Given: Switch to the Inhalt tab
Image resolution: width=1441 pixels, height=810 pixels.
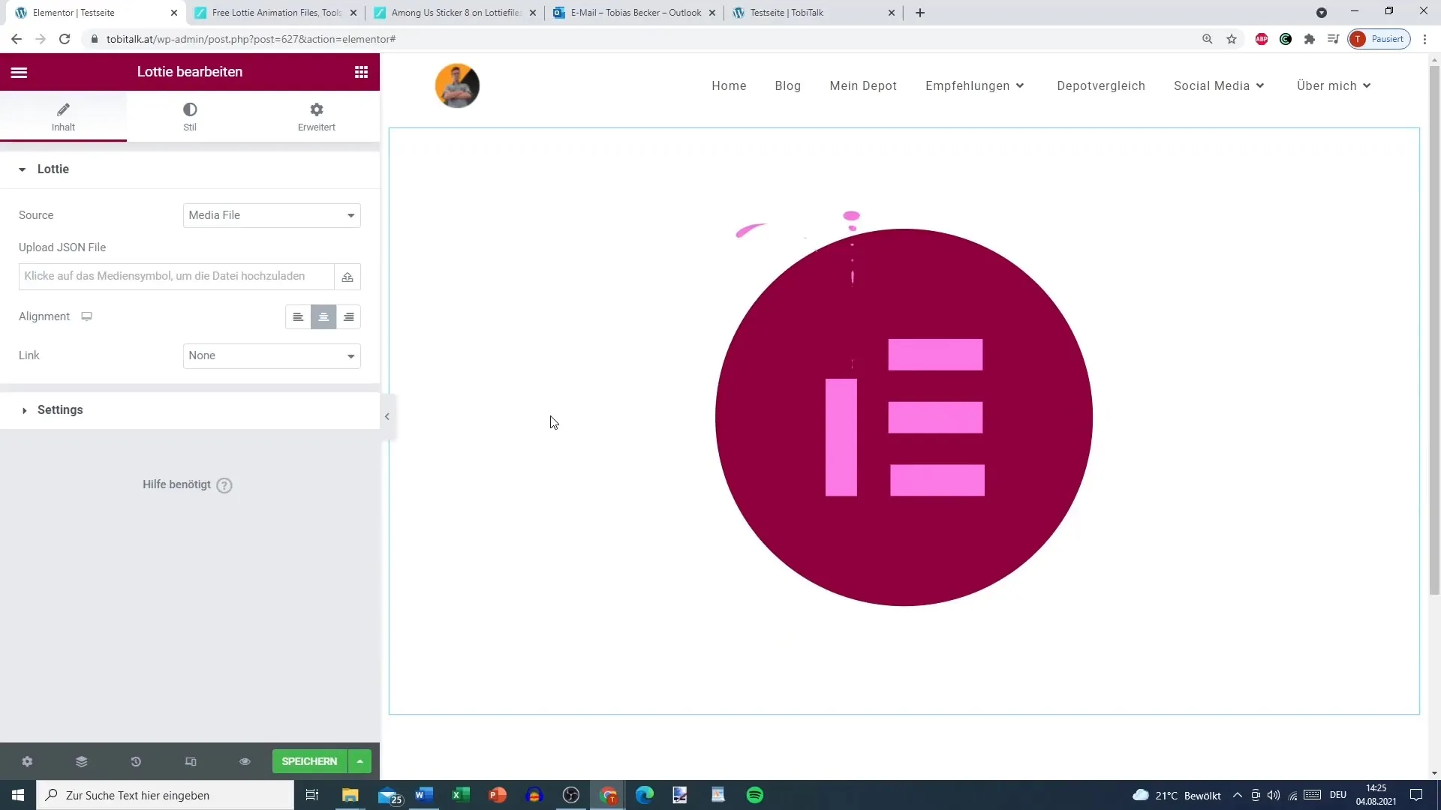Looking at the screenshot, I should [63, 117].
